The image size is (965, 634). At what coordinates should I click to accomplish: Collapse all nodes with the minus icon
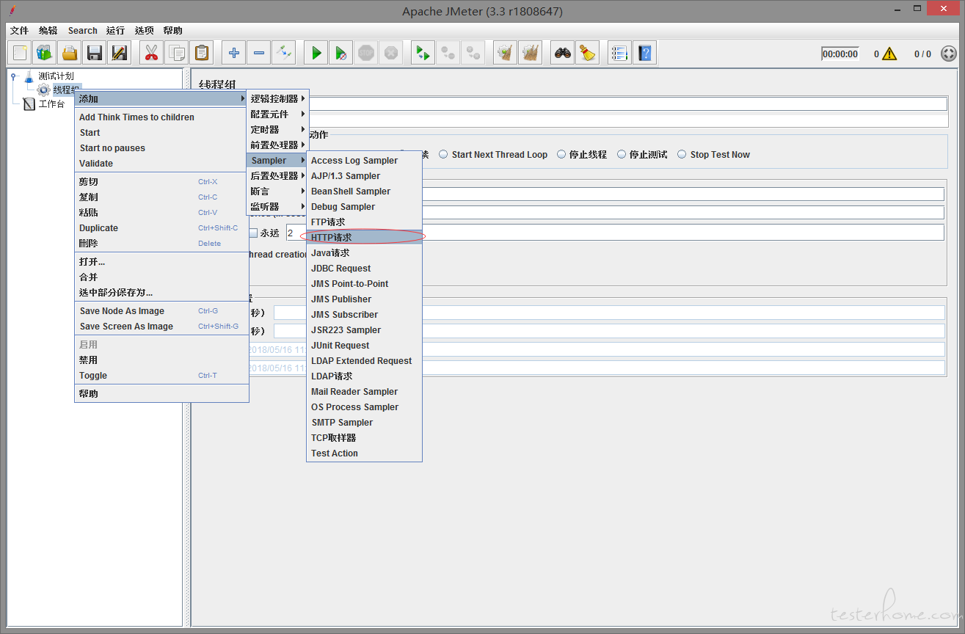(259, 53)
